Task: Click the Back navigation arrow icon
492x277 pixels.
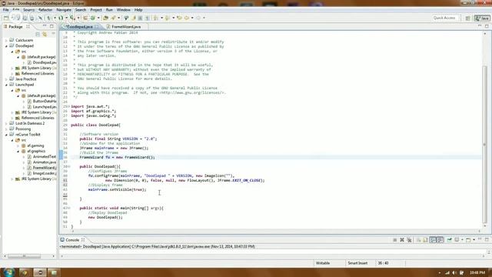Action: (x=186, y=18)
